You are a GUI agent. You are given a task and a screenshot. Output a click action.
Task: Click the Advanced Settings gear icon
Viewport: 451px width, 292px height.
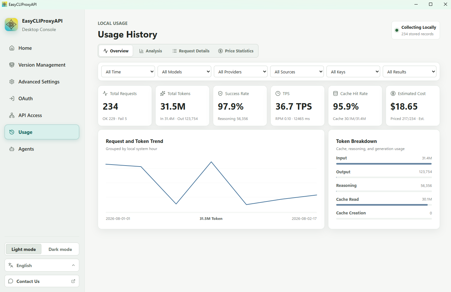point(12,81)
